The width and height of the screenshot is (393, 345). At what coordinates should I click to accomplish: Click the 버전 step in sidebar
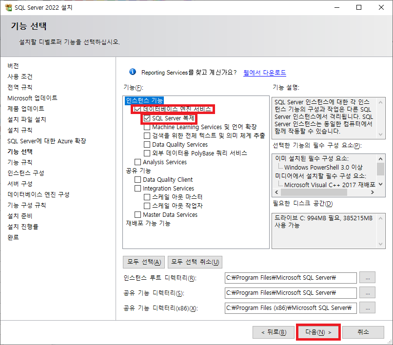point(13,66)
